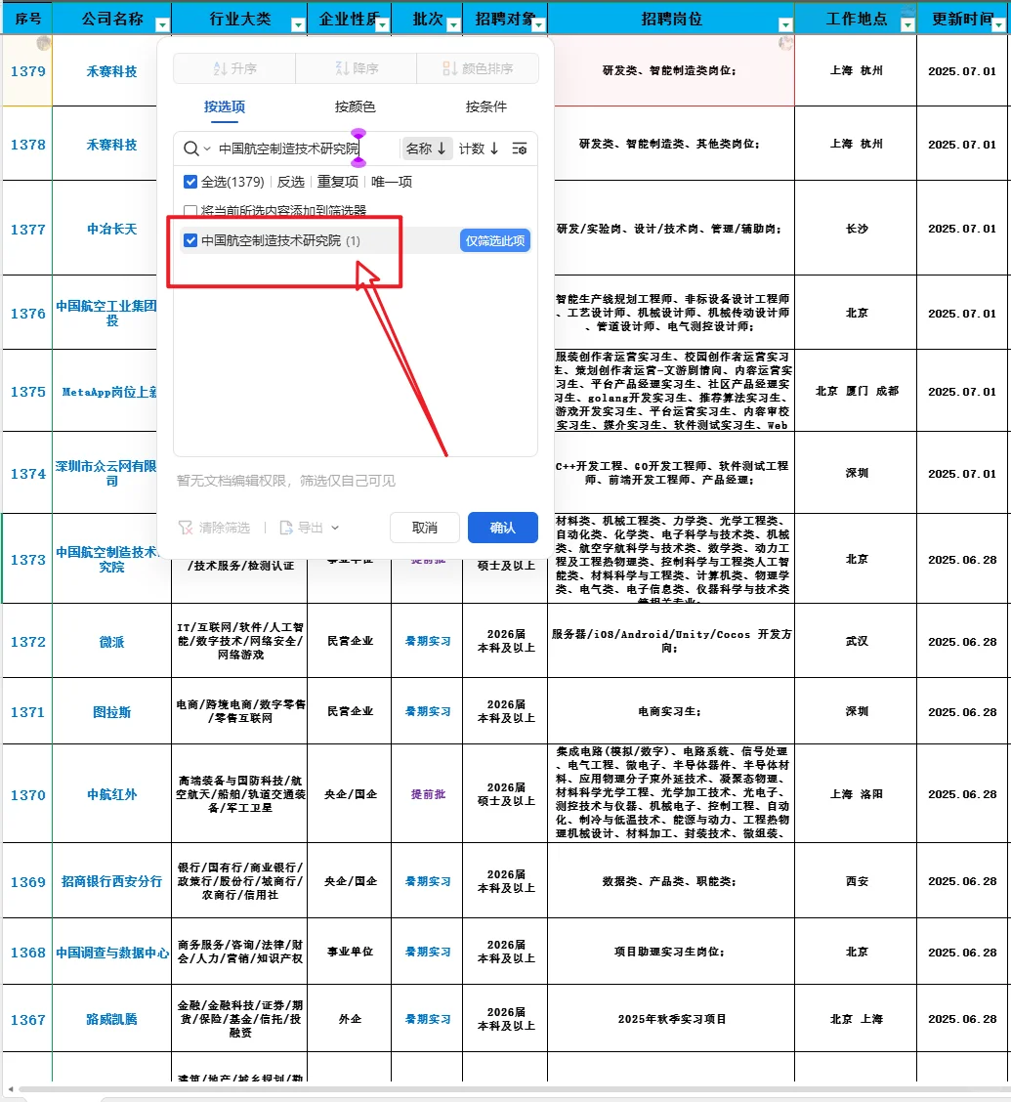The image size is (1011, 1102).
Task: Click the 重复项 duplicates link
Action: coord(337,182)
